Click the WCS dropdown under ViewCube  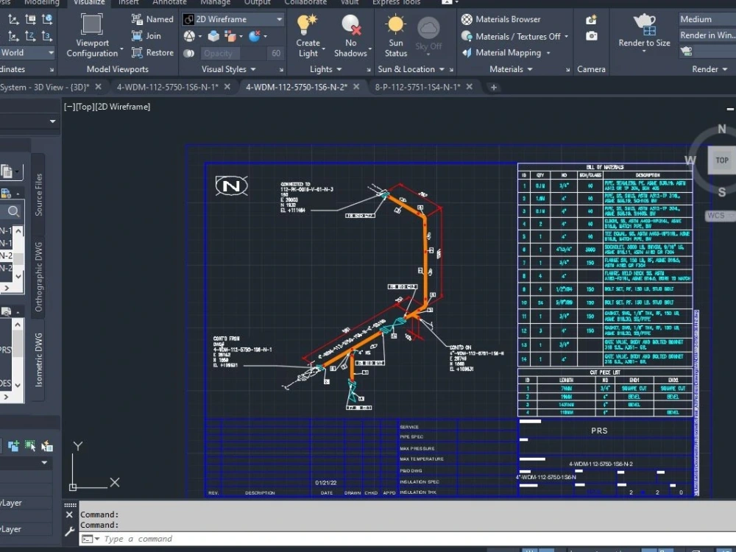coord(720,216)
